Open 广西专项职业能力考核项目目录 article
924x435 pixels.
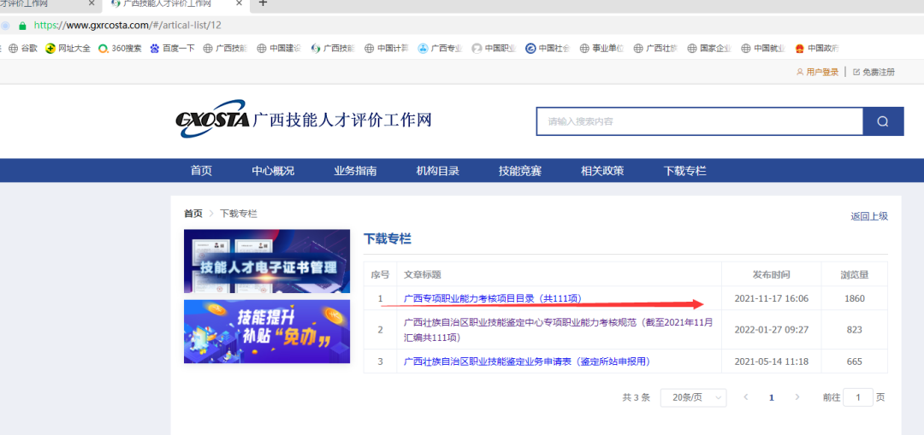(492, 298)
